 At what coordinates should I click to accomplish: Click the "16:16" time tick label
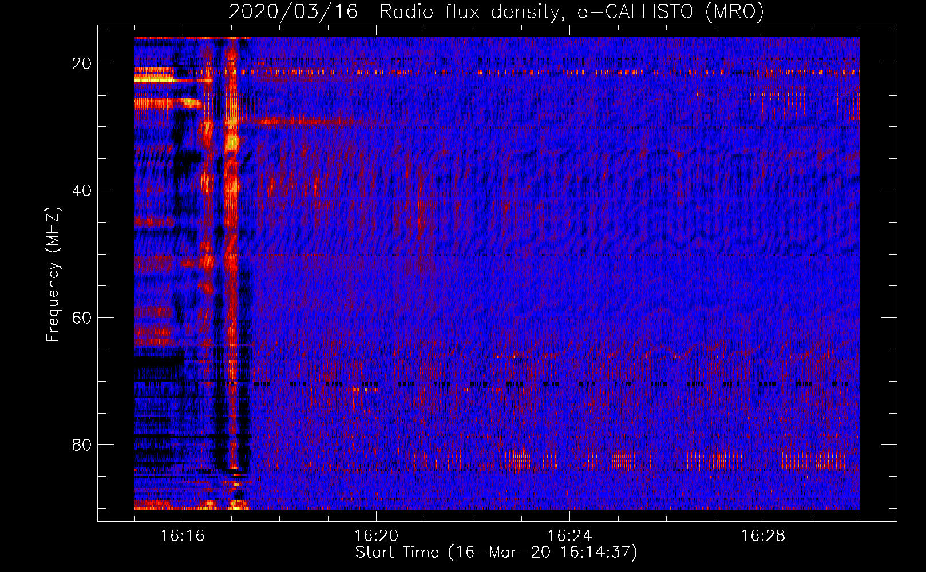pos(183,535)
